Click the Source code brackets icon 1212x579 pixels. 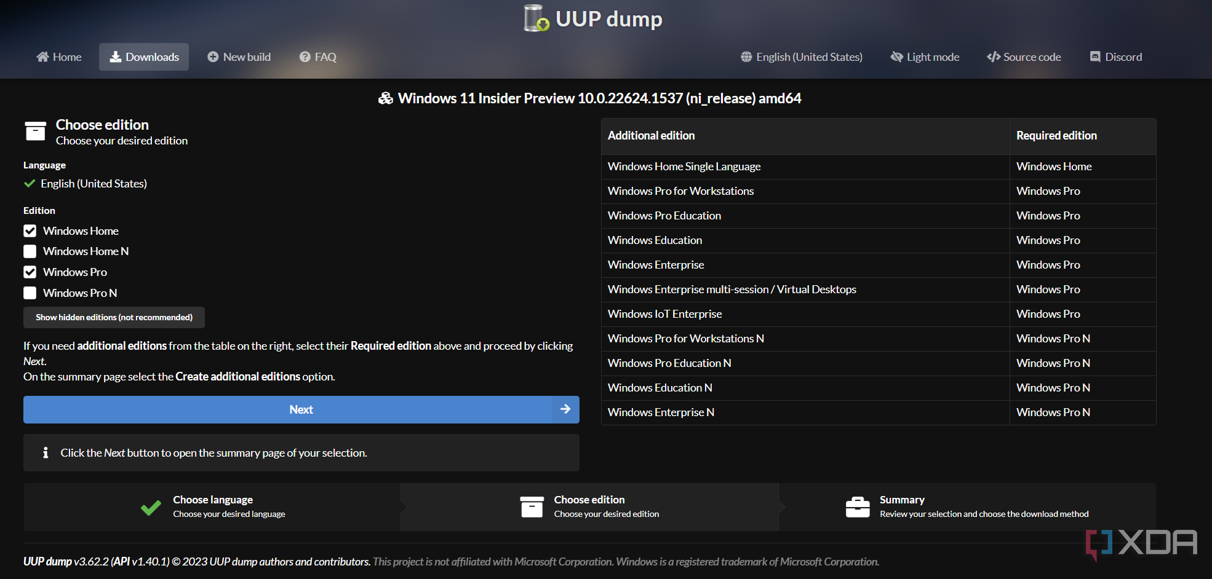tap(994, 57)
